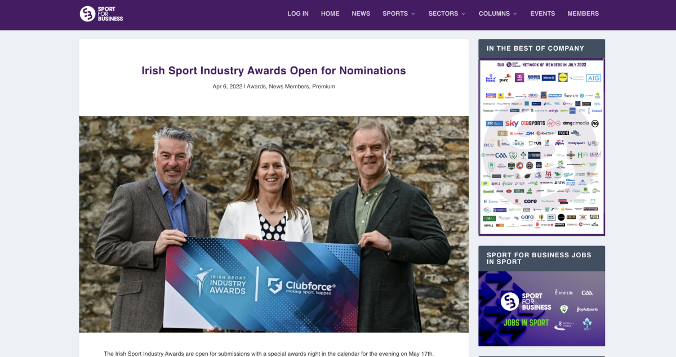Click the AIG logo in members grid

(x=594, y=78)
